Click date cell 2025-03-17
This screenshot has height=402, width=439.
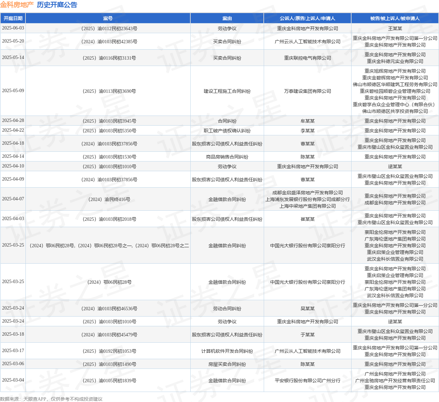(13, 351)
